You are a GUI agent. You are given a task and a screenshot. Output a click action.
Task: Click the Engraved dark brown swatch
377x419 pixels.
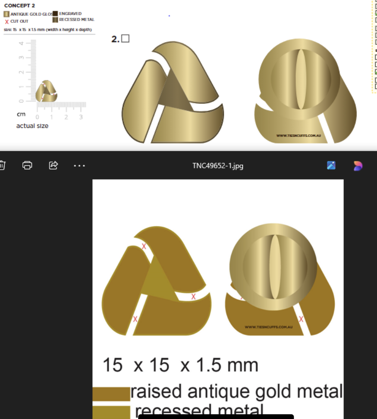click(x=55, y=14)
